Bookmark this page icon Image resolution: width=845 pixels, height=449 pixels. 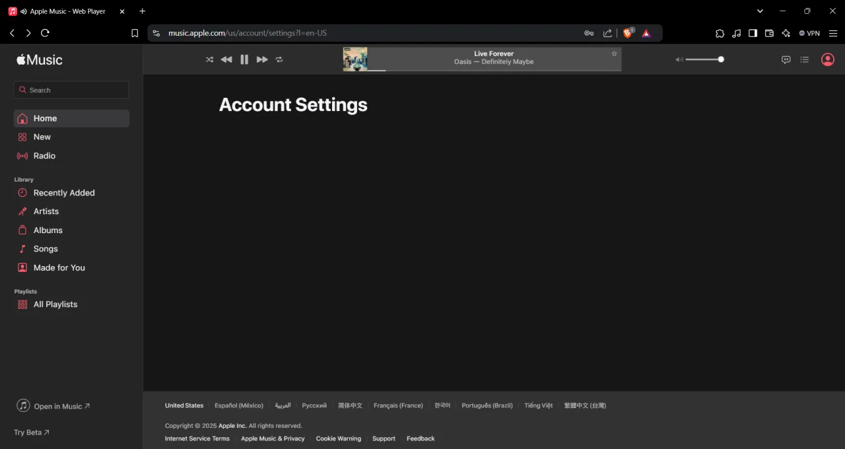[135, 33]
